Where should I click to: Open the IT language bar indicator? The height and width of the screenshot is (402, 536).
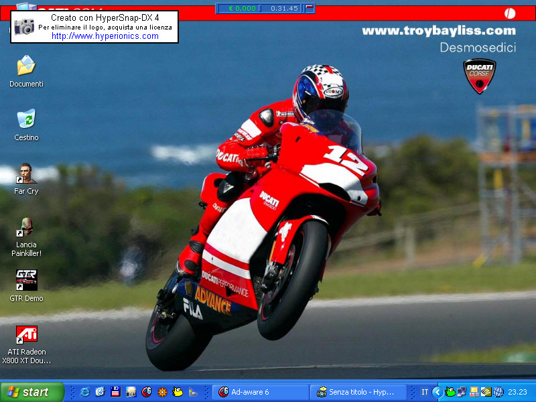425,392
